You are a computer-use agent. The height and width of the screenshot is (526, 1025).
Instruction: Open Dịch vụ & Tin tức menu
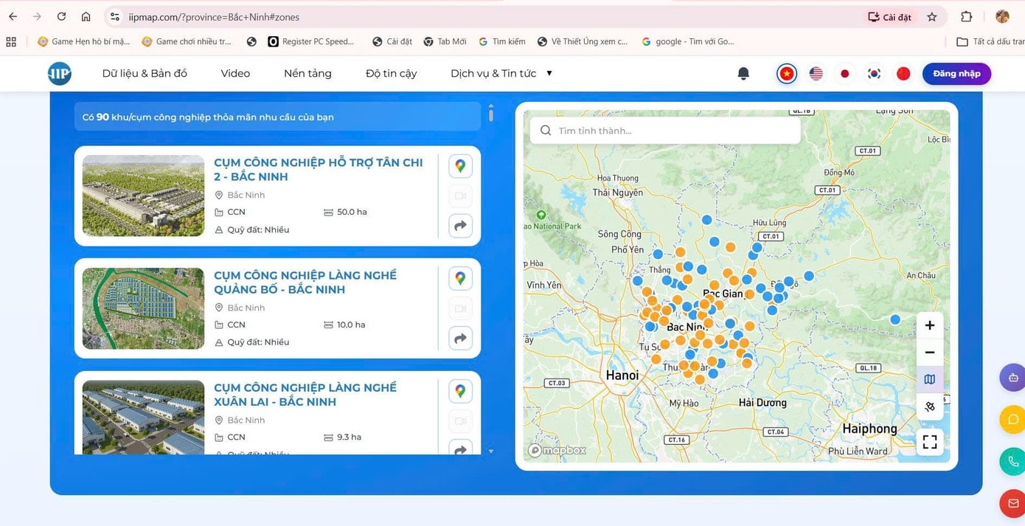click(493, 73)
